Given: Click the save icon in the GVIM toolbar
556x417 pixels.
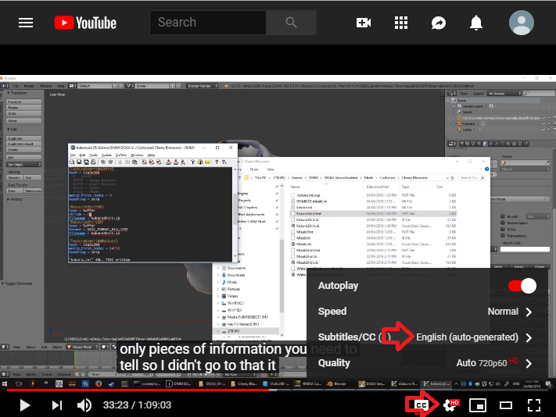Looking at the screenshot, I should pyautogui.click(x=79, y=162).
